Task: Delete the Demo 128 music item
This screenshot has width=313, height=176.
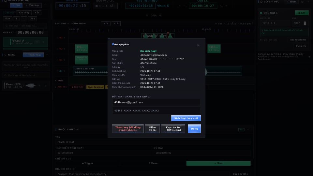Action: (x=46, y=86)
